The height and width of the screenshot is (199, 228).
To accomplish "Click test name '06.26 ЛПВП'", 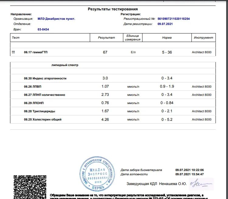I will click(x=33, y=87).
